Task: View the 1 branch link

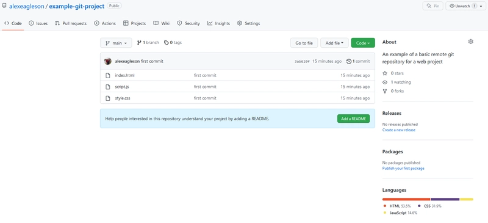Action: click(x=148, y=43)
